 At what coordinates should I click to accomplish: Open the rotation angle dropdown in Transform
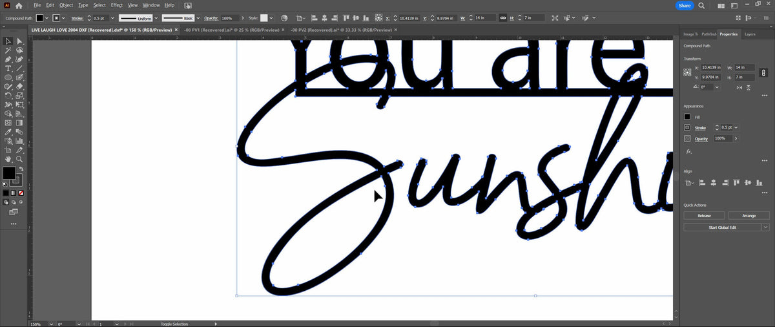718,87
